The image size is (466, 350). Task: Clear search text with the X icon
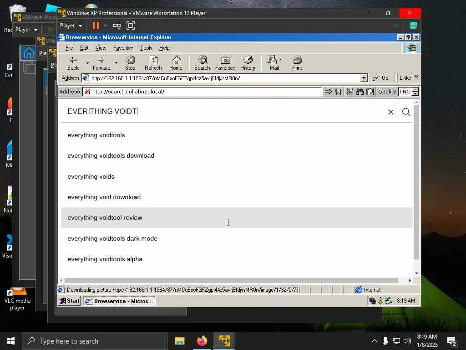(x=391, y=112)
